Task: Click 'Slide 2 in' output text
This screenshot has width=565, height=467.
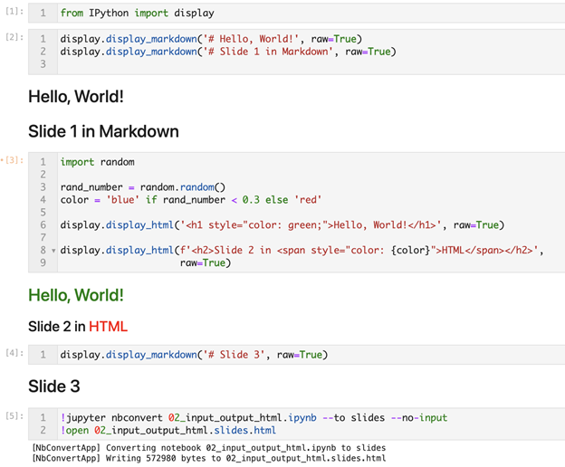Action: (x=56, y=327)
